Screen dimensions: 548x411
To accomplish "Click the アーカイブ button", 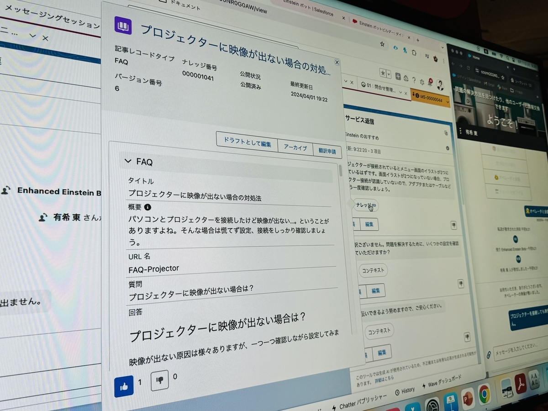I will point(295,147).
